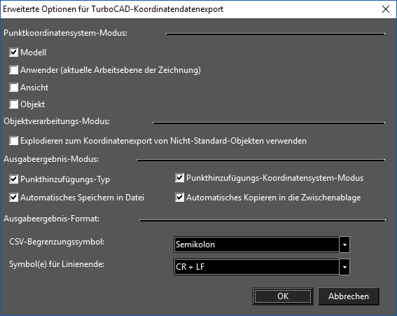The height and width of the screenshot is (316, 397).
Task: Click the CSV-Begrenzungssymbol label
Action: (57, 242)
